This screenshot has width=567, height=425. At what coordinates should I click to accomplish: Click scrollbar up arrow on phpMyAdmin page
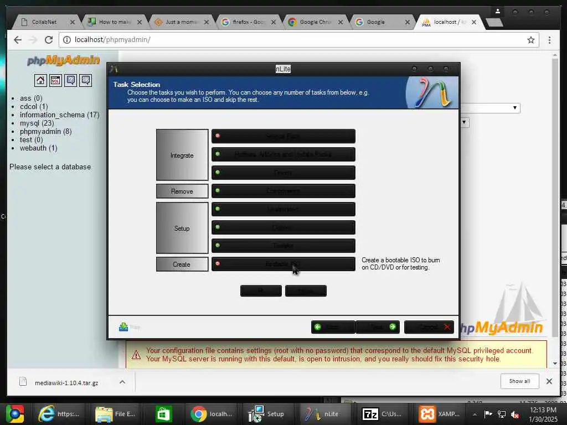point(555,55)
